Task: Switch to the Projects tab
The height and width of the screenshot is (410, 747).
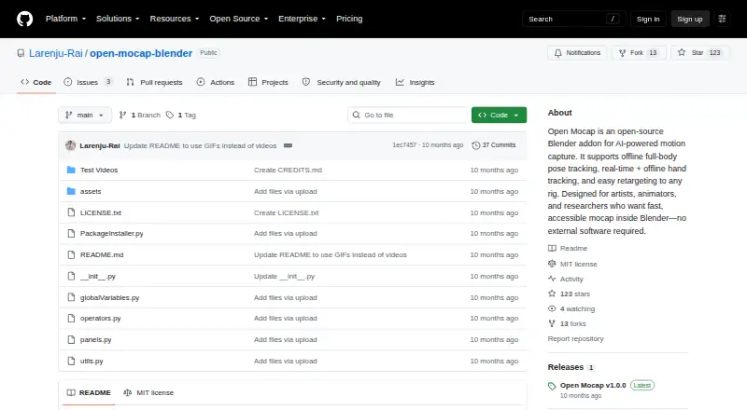Action: point(268,82)
